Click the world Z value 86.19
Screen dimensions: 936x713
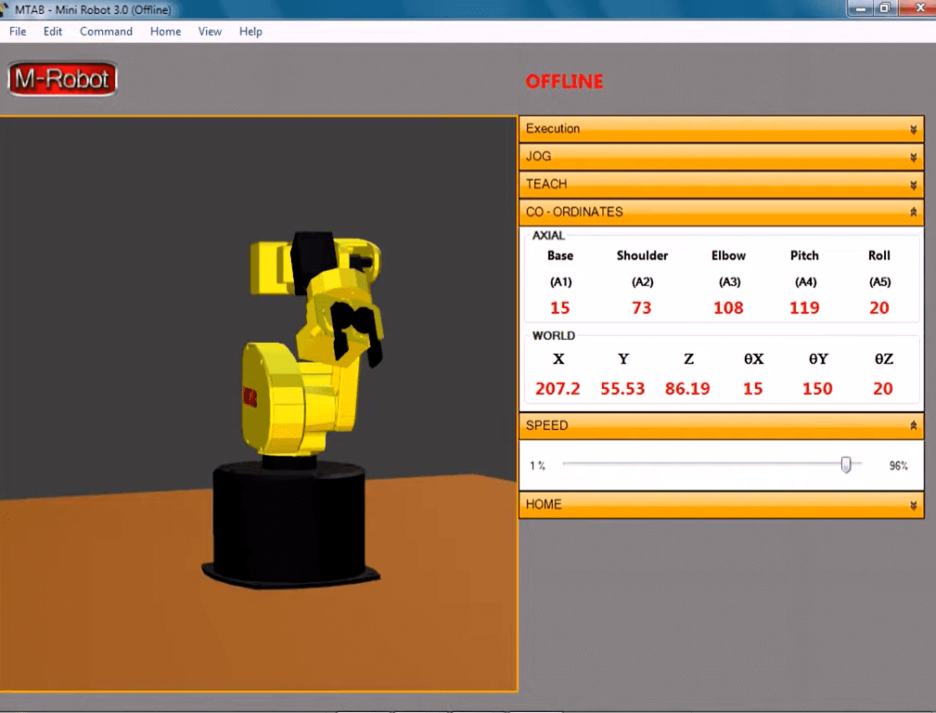coord(687,389)
